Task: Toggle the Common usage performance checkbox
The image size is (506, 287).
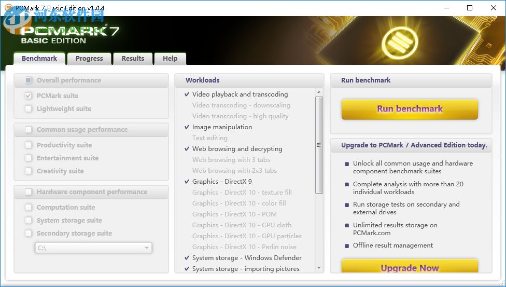Action: pyautogui.click(x=29, y=130)
